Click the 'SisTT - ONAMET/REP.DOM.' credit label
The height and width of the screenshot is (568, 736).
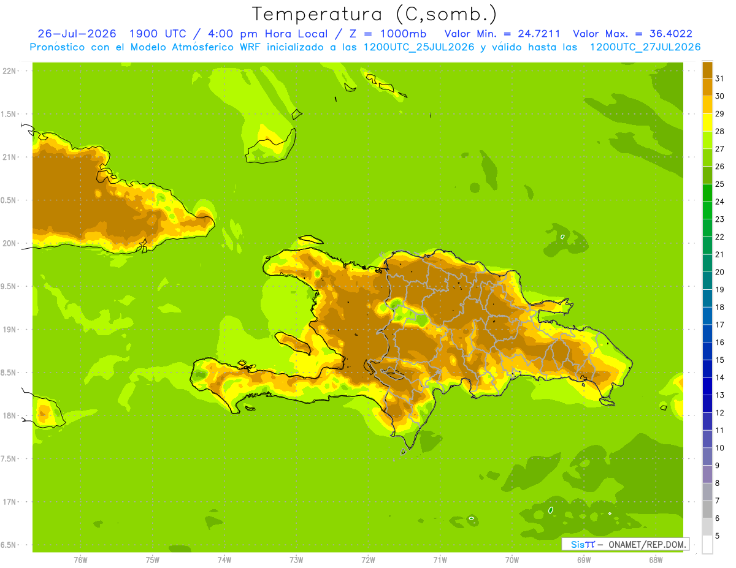pyautogui.click(x=626, y=544)
